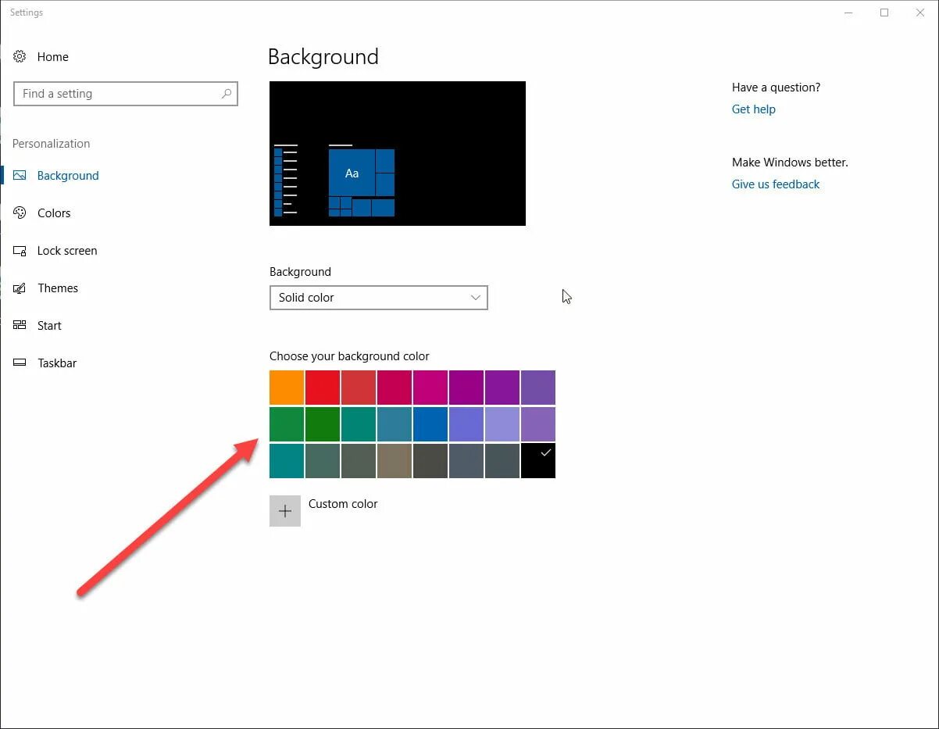Click the Find a setting search box

pyautogui.click(x=126, y=94)
